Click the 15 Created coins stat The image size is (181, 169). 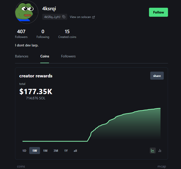(67, 34)
